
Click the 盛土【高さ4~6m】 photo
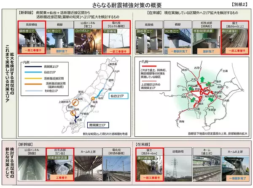point(149,168)
